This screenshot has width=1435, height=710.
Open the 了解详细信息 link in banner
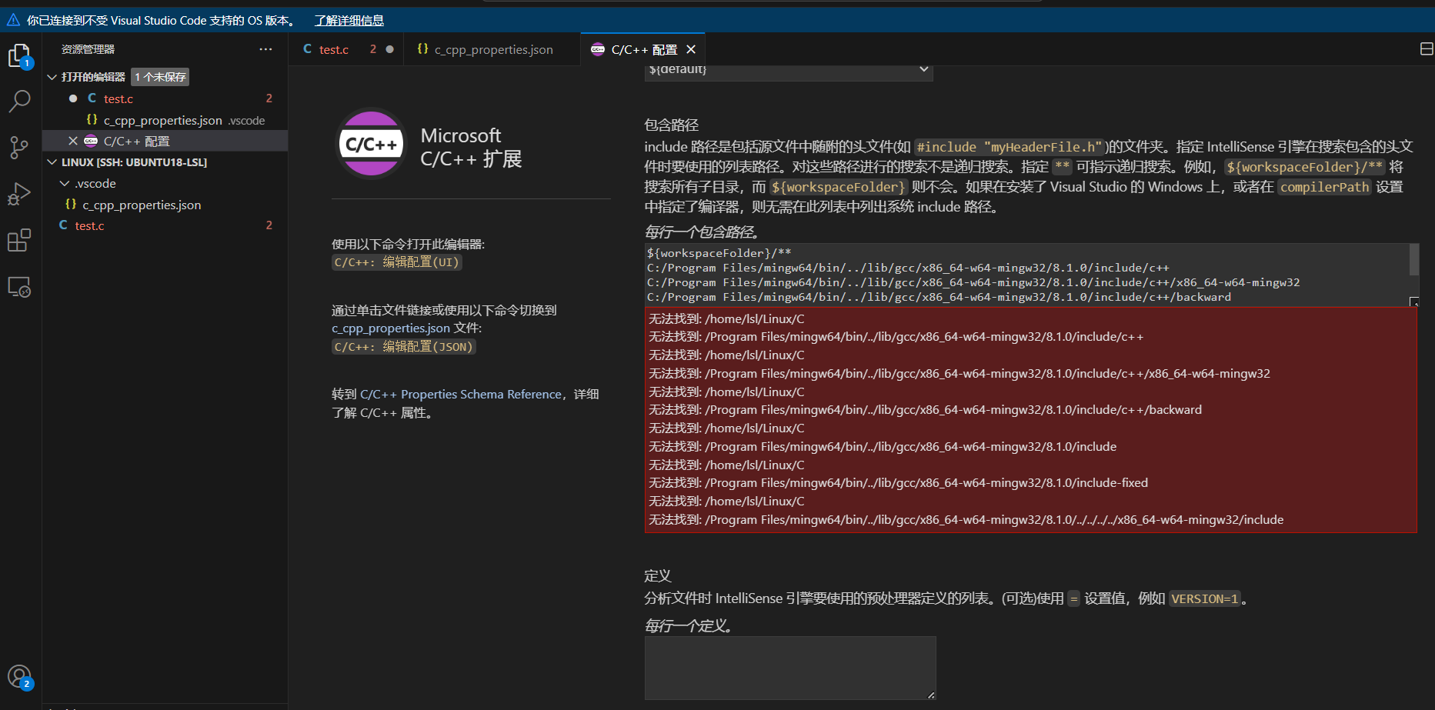click(x=349, y=19)
